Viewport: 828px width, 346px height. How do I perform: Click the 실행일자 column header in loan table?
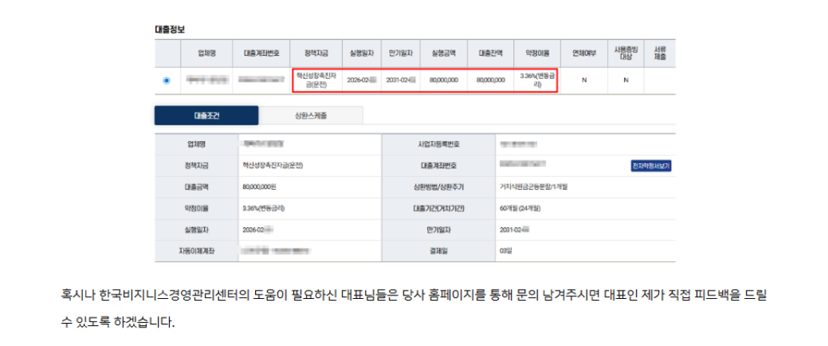point(362,53)
